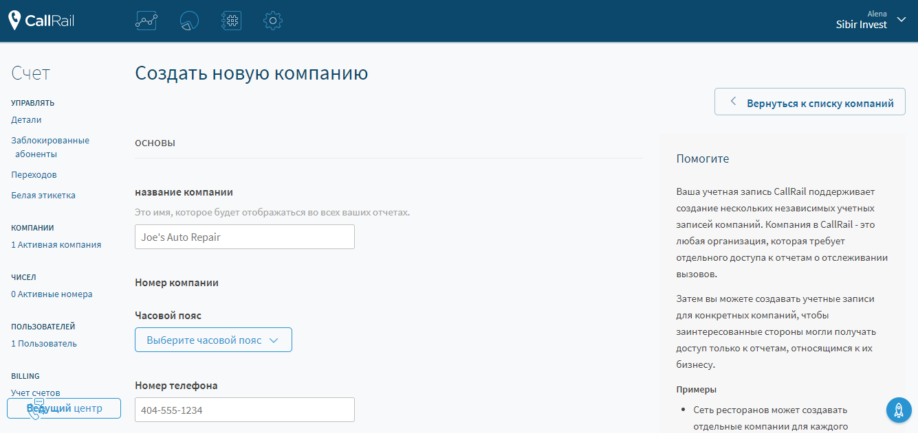
Task: Open Учет счетов under Billing
Action: coord(34,392)
